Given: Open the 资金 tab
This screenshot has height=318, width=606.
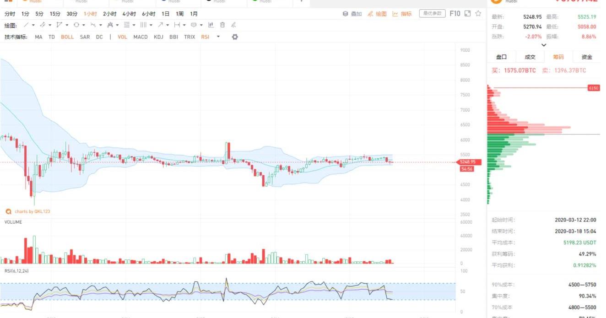Looking at the screenshot, I should point(587,57).
